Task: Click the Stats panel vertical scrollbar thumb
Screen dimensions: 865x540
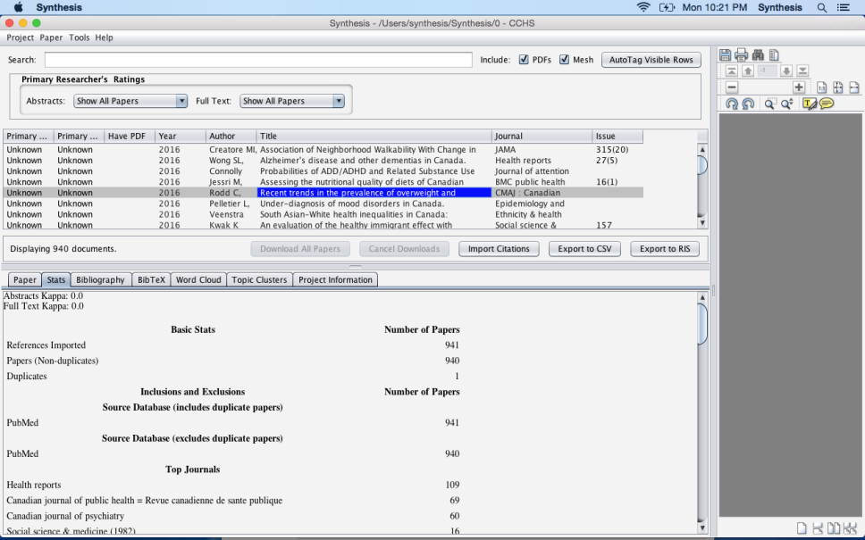Action: click(x=702, y=323)
